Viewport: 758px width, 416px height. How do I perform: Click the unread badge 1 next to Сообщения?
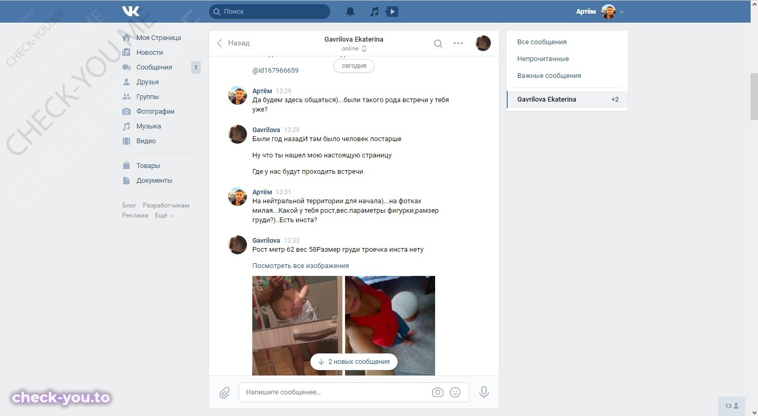195,67
